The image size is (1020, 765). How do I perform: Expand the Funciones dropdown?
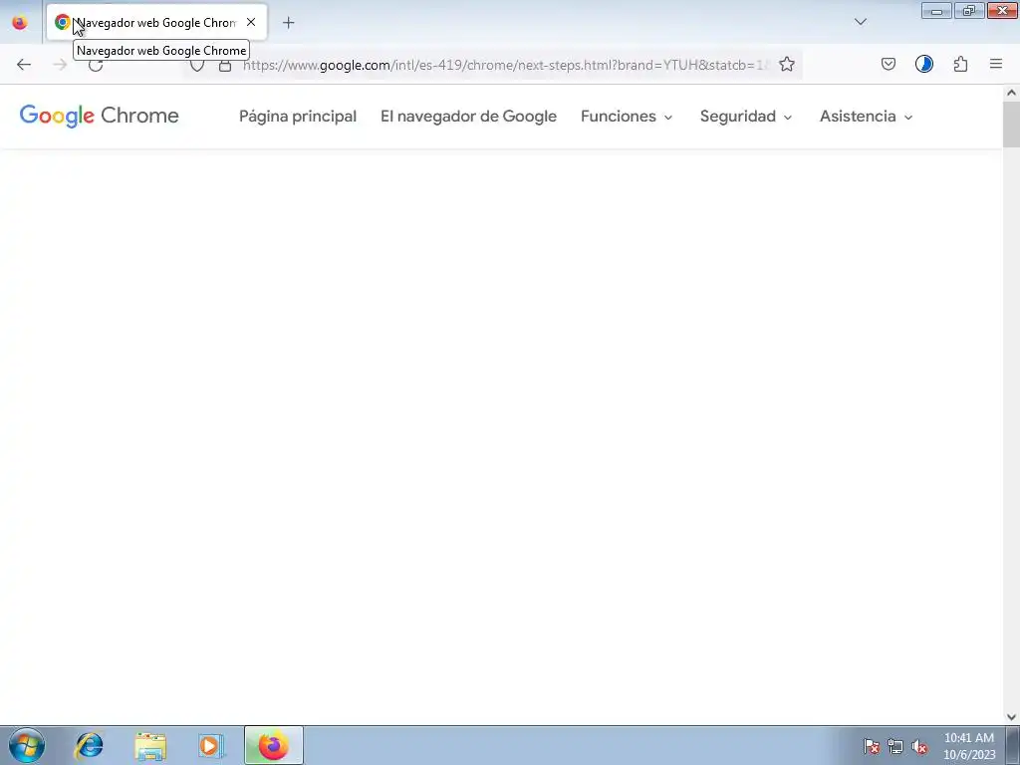627,117
